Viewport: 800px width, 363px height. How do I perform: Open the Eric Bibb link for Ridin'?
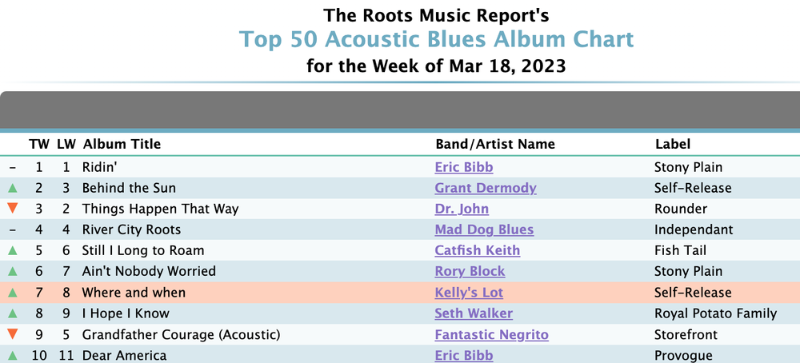[464, 167]
